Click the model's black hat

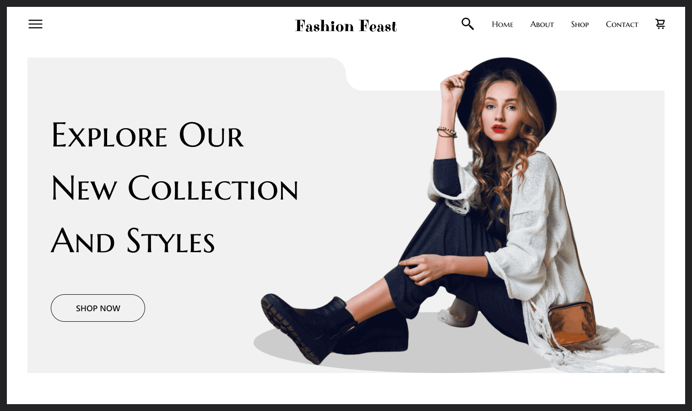(x=508, y=89)
